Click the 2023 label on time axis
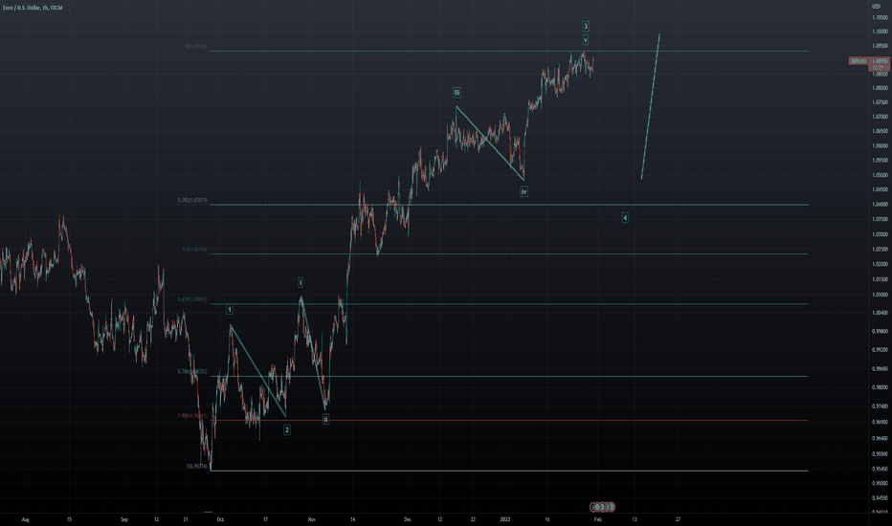Image resolution: width=892 pixels, height=526 pixels. pyautogui.click(x=505, y=519)
